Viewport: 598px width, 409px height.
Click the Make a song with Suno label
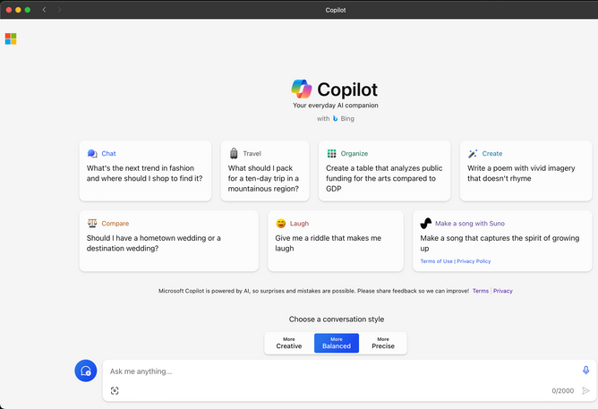tap(470, 224)
